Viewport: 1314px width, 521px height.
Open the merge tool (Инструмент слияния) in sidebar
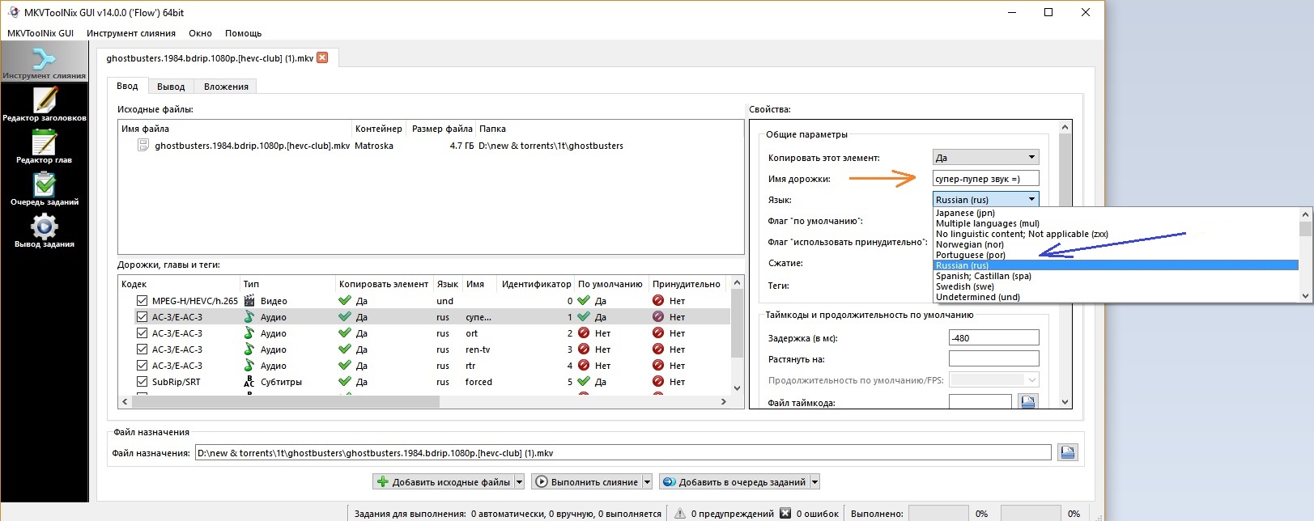tap(44, 62)
